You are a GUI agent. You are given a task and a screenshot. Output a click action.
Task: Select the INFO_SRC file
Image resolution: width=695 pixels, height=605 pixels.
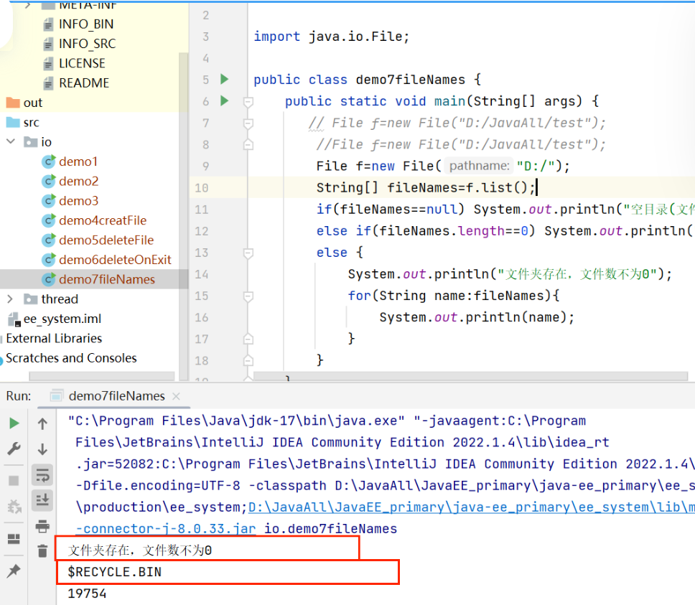88,43
